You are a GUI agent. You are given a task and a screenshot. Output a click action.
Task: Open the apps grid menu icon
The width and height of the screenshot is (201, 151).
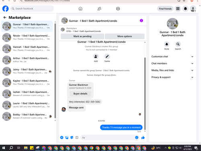[x=178, y=9]
